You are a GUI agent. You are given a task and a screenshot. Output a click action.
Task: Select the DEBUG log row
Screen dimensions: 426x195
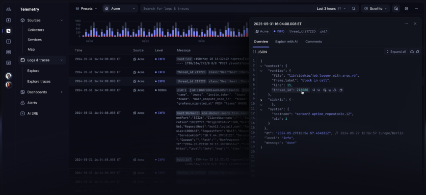click(x=159, y=97)
